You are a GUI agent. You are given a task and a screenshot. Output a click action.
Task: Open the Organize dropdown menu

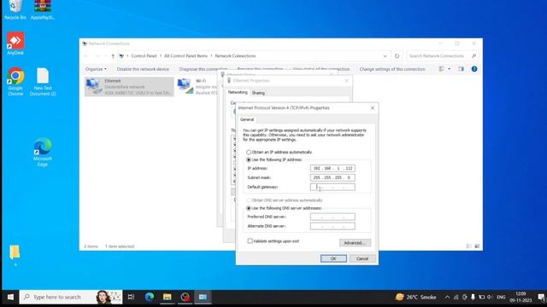point(96,69)
